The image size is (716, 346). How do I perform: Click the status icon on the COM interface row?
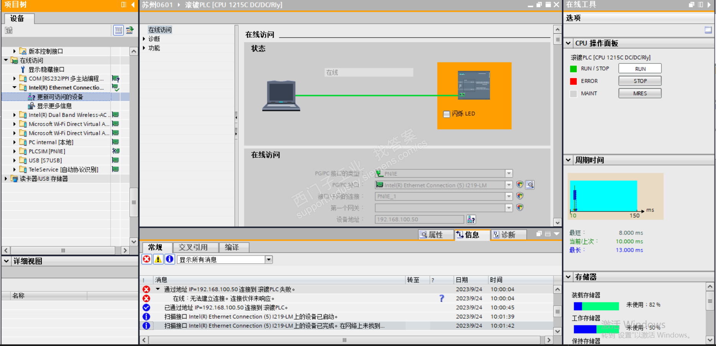click(x=115, y=79)
